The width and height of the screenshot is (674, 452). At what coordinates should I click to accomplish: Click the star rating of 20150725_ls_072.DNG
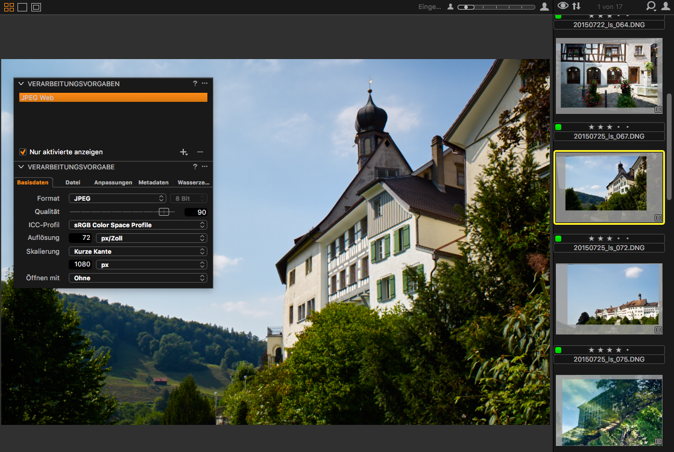(609, 239)
